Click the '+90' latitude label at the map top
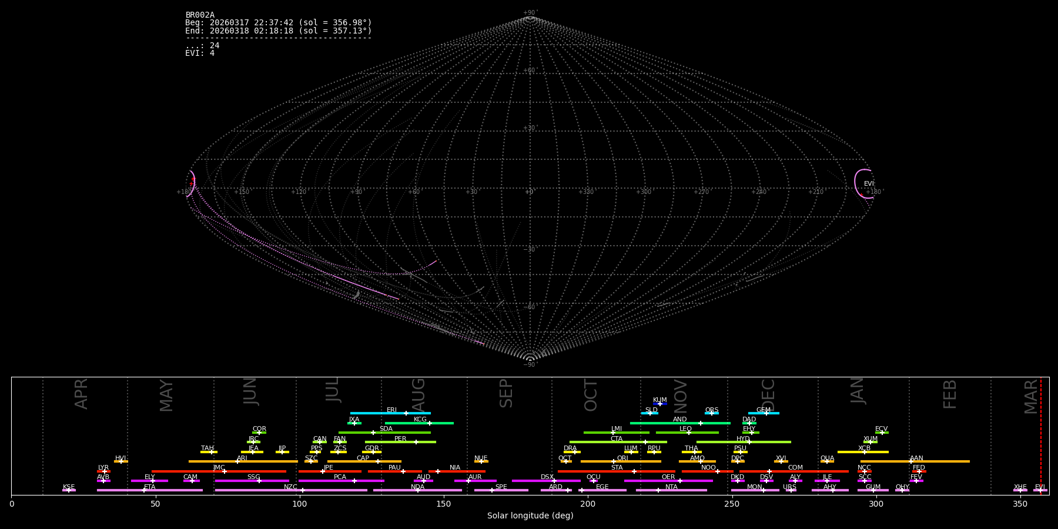The width and height of the screenshot is (1058, 529). 530,13
